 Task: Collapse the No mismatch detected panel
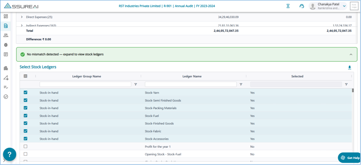[x=351, y=55]
